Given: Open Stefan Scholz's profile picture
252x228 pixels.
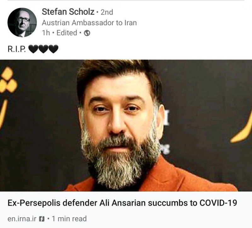Looking at the screenshot, I should tap(22, 22).
